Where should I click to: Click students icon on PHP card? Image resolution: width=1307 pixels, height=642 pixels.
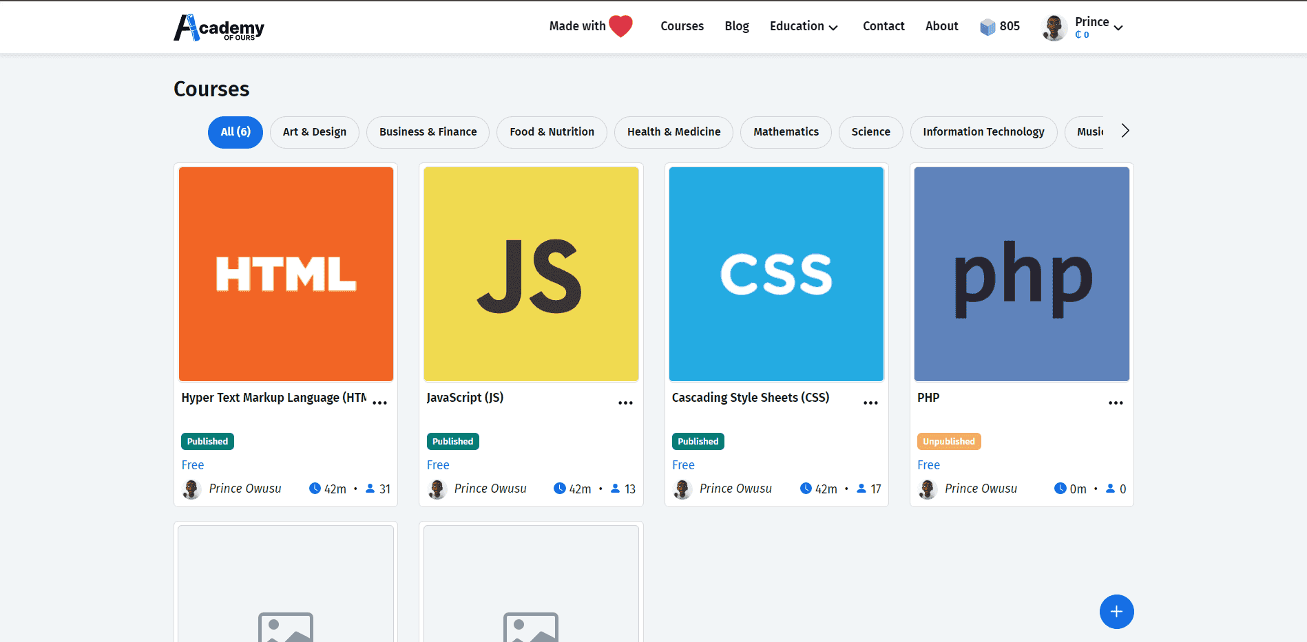coord(1110,489)
